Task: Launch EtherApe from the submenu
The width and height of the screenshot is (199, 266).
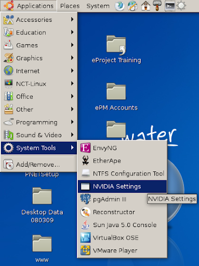Action: coord(122,161)
